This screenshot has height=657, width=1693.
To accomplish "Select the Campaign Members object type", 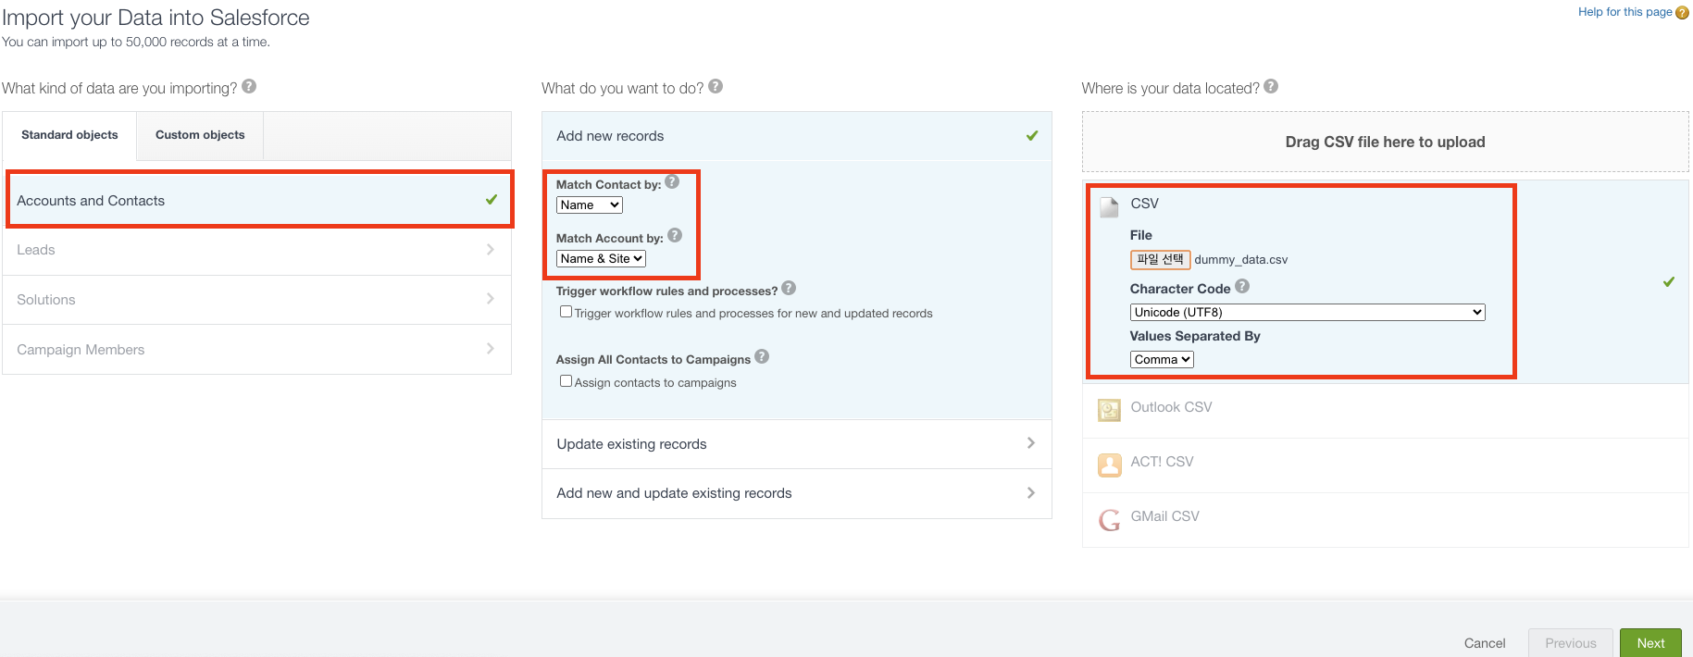I will (x=257, y=350).
